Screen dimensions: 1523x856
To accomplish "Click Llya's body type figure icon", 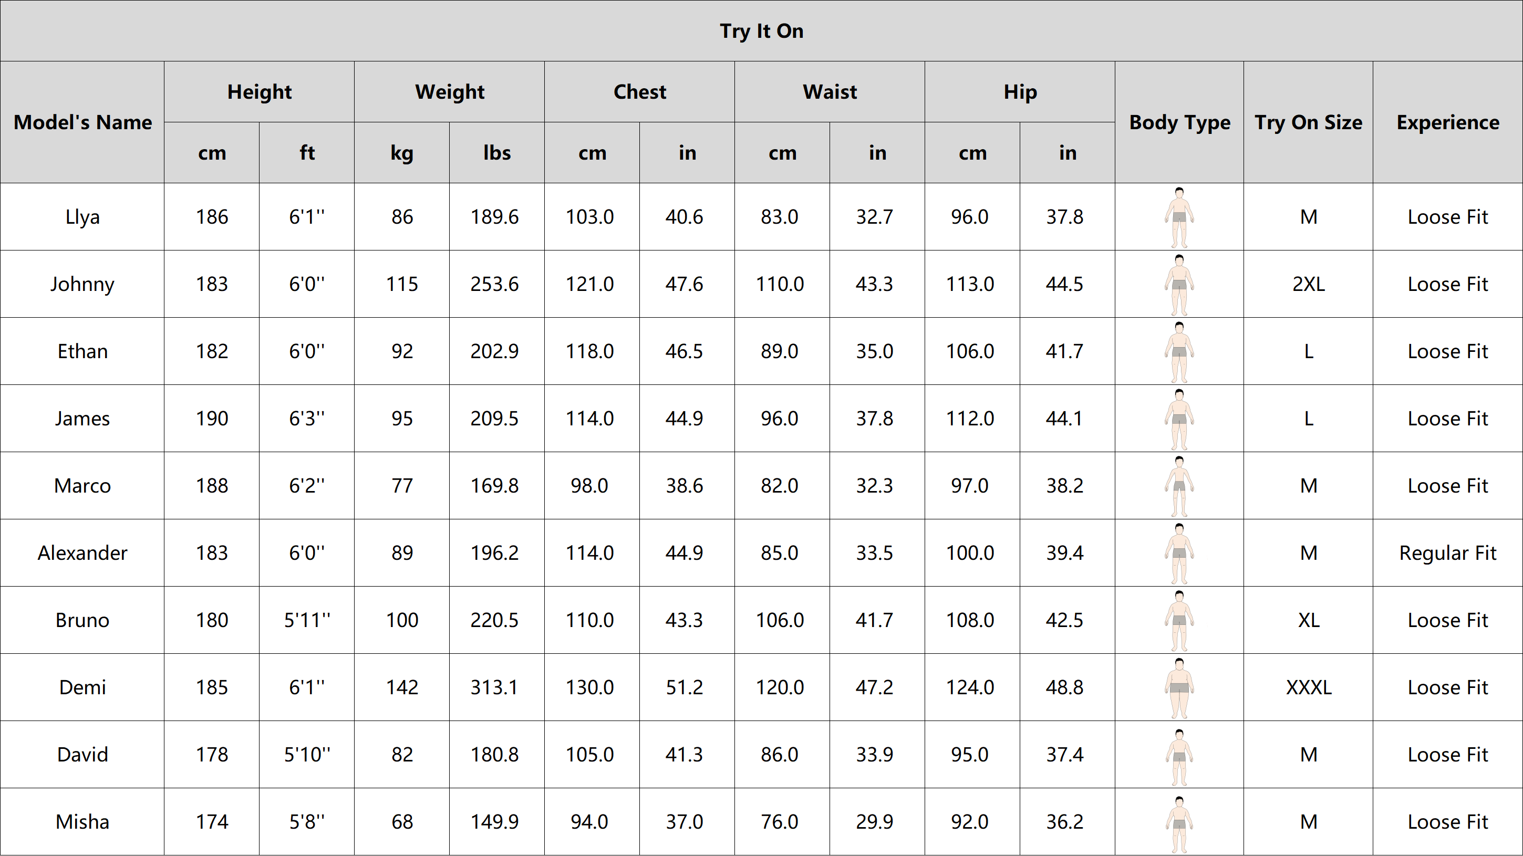I will point(1179,217).
